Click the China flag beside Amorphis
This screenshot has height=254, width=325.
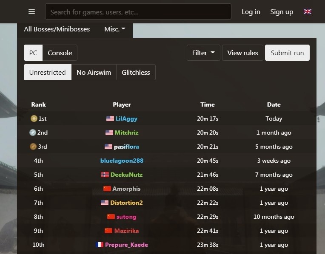[x=107, y=189]
